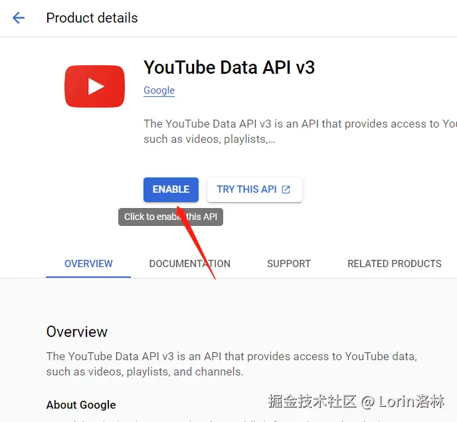
Task: Click the Lorin洛林 watermark text
Action: (x=411, y=401)
